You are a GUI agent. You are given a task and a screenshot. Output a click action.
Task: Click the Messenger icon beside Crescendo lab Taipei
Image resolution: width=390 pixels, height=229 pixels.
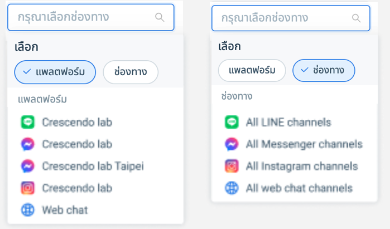click(x=27, y=166)
